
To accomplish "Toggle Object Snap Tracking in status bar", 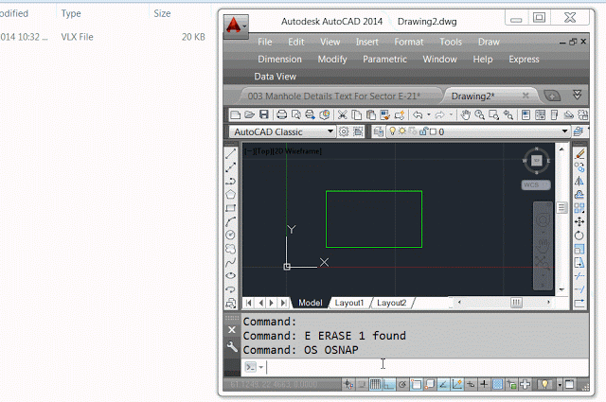I will tap(443, 384).
